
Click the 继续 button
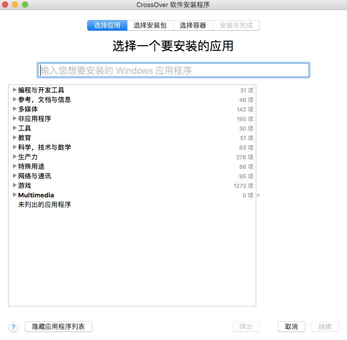(325, 327)
